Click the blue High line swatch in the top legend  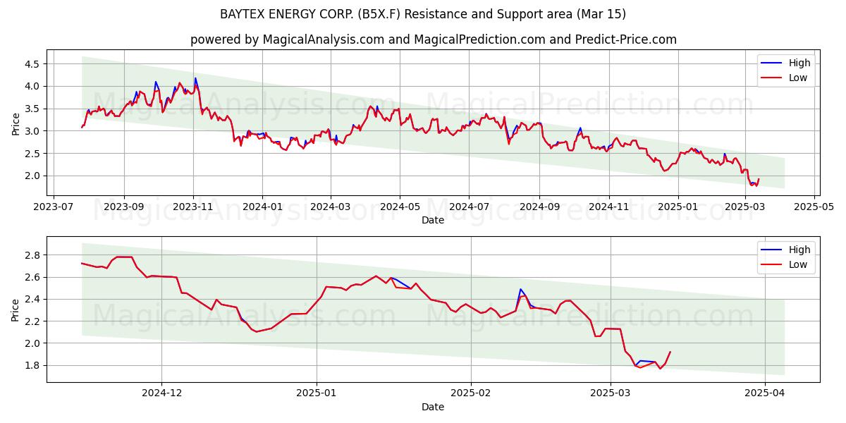click(x=772, y=63)
